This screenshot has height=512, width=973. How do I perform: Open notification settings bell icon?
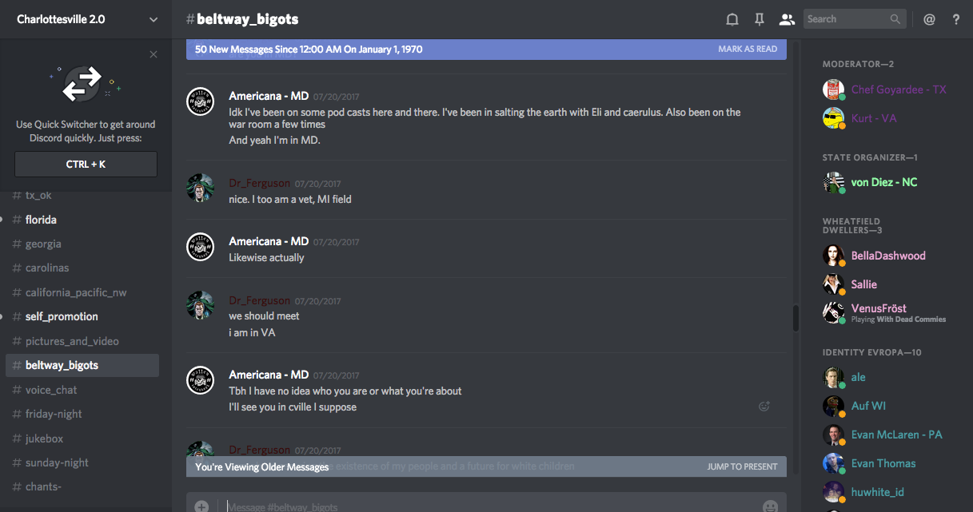coord(732,19)
